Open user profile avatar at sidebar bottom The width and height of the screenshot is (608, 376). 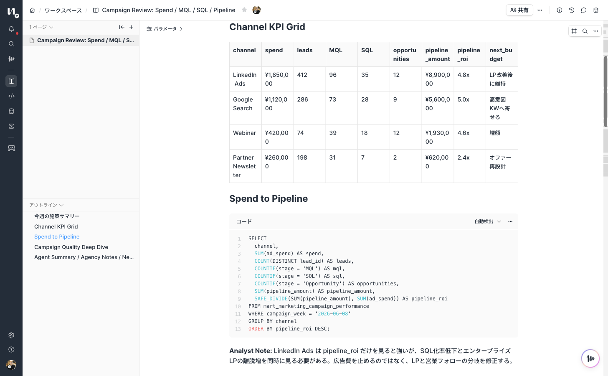[11, 365]
